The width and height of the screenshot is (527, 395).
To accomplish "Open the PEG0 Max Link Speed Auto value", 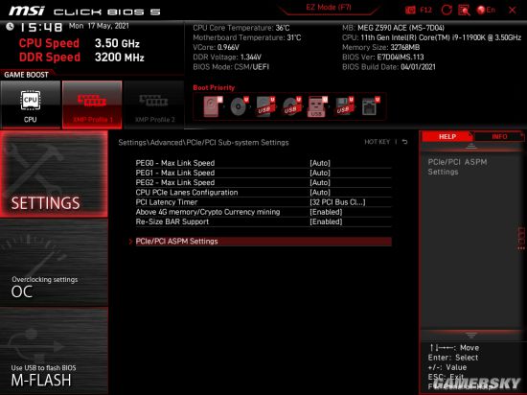I will click(320, 163).
